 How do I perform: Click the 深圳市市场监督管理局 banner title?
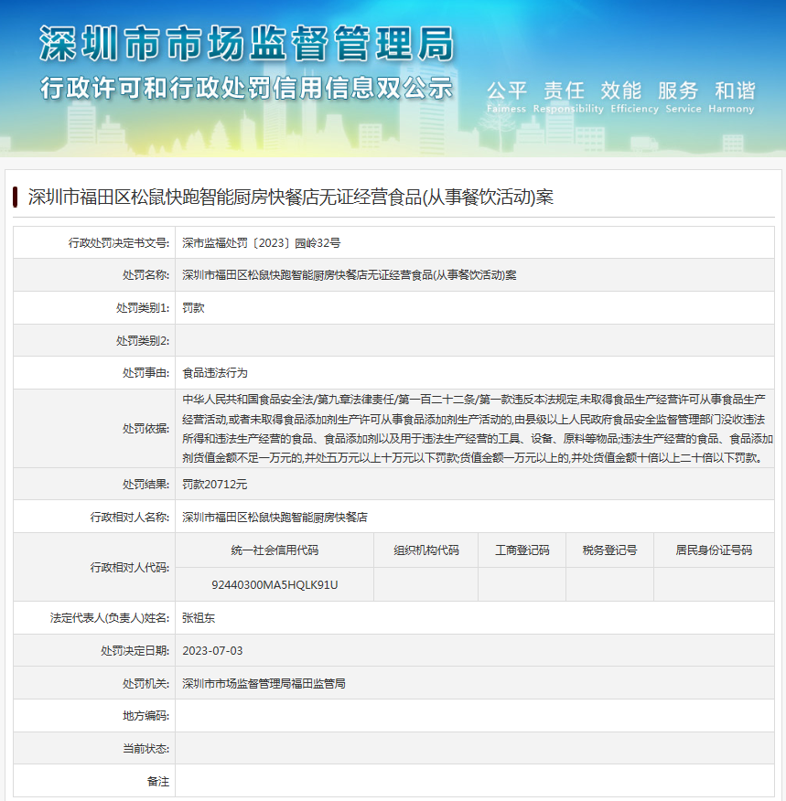pyautogui.click(x=247, y=44)
